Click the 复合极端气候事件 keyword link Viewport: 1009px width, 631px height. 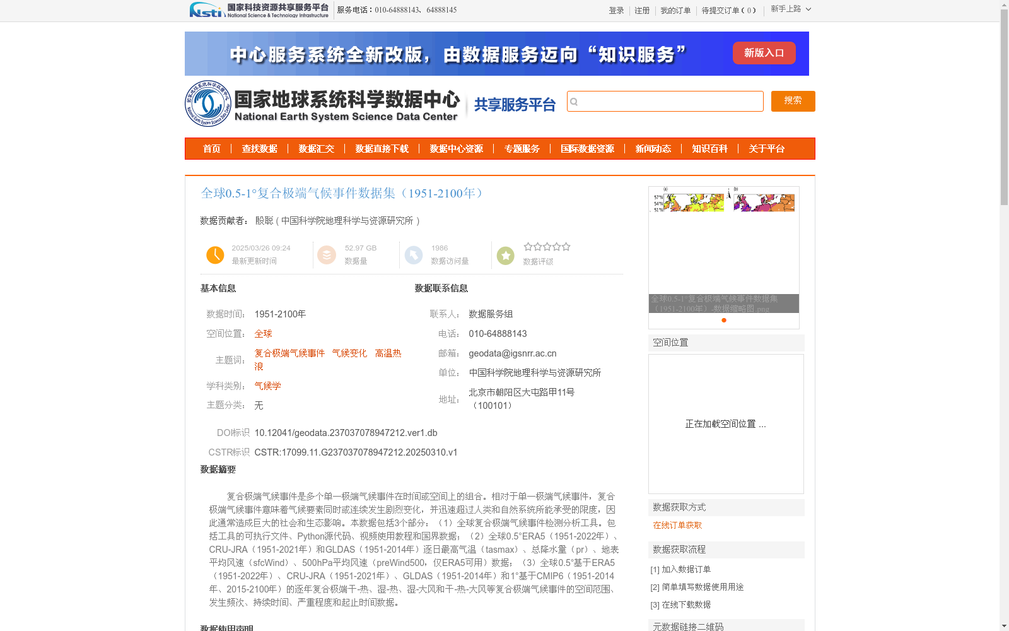point(289,353)
